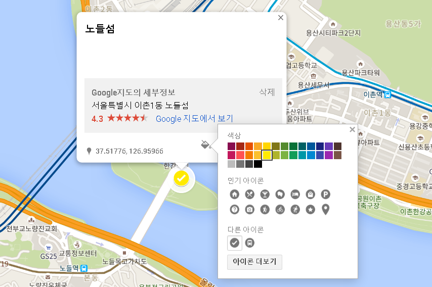Pick the dark red-brown color swatch

click(x=240, y=146)
